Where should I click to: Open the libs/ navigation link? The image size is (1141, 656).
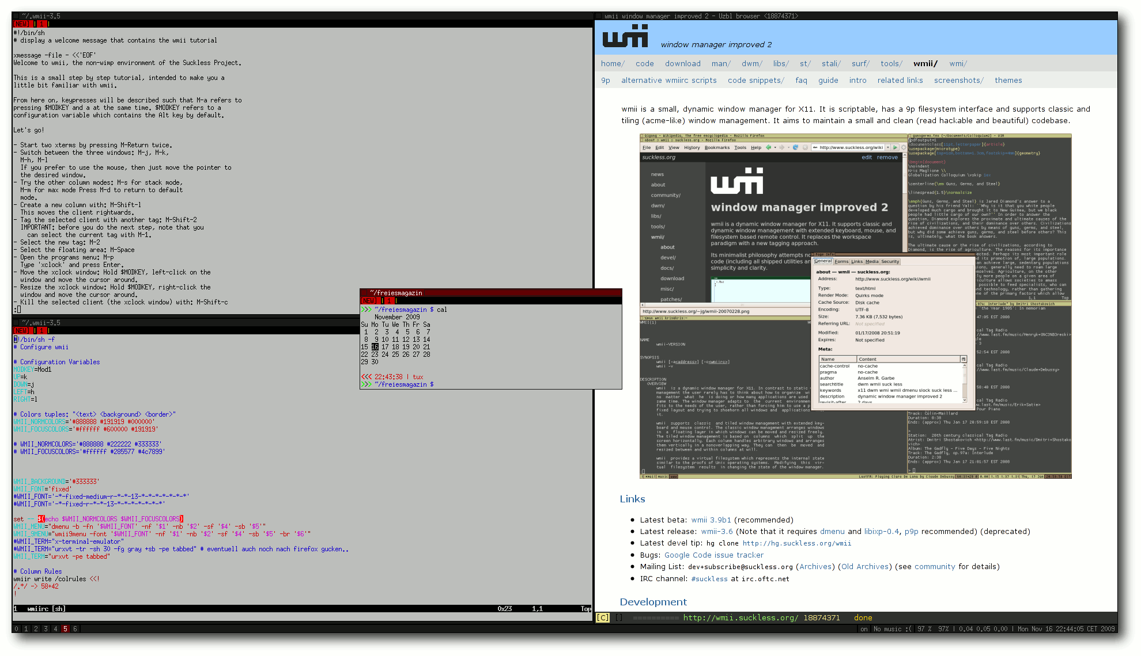[x=781, y=63]
